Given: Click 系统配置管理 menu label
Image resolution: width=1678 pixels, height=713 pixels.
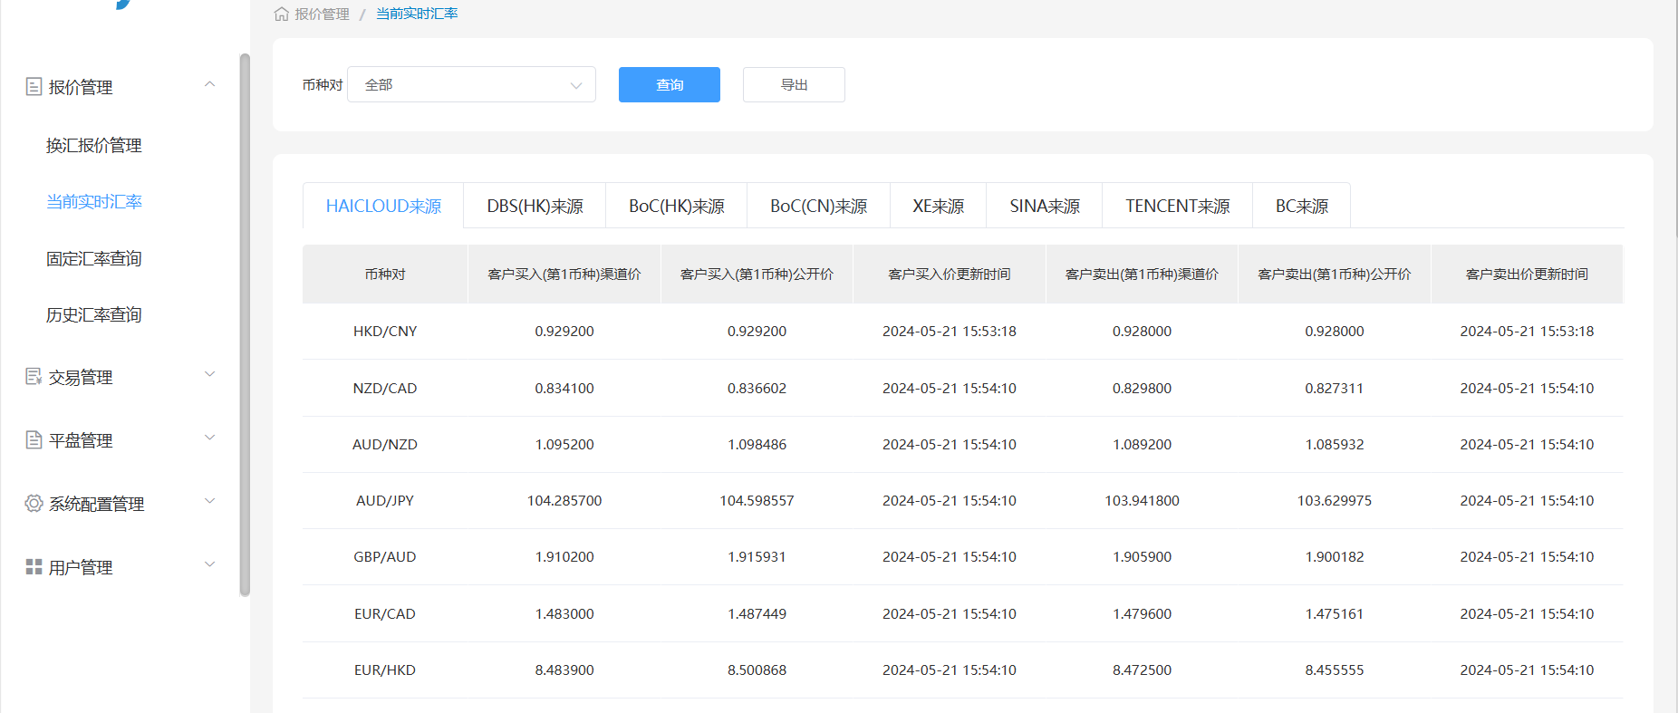Looking at the screenshot, I should 97,504.
